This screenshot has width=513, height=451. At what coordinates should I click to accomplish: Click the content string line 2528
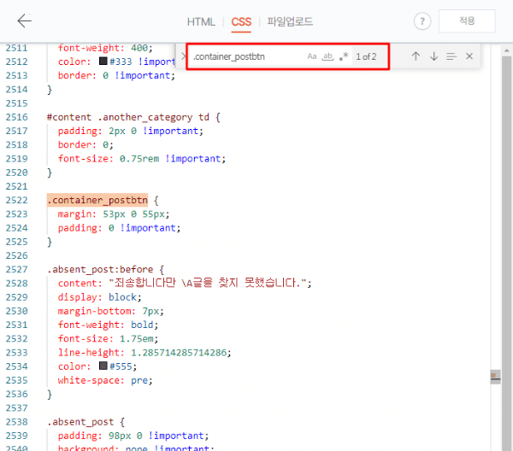tap(185, 283)
